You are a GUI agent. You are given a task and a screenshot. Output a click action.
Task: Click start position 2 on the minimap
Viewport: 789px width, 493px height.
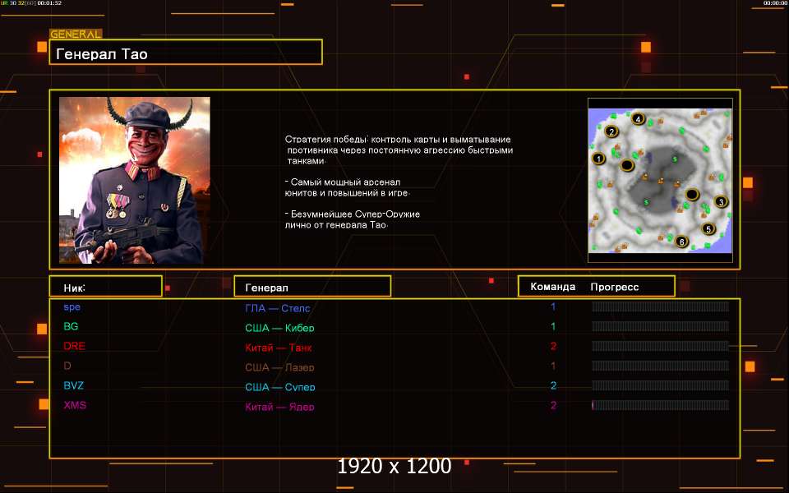(x=611, y=131)
